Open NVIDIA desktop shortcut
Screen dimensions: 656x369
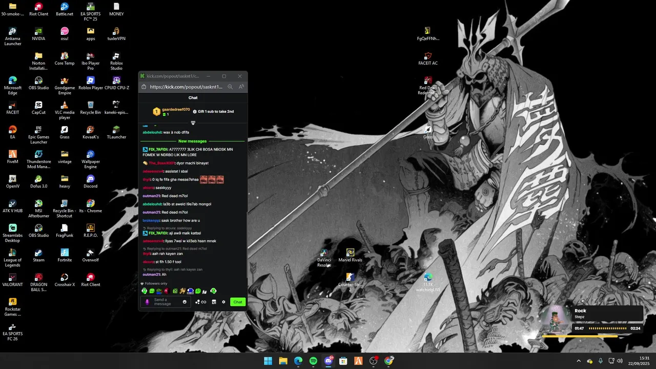(38, 34)
